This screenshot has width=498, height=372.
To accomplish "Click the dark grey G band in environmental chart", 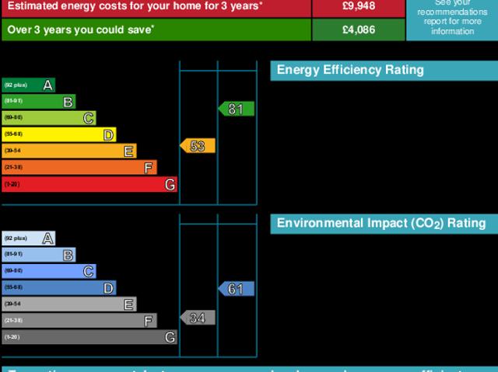I will 89,337.
